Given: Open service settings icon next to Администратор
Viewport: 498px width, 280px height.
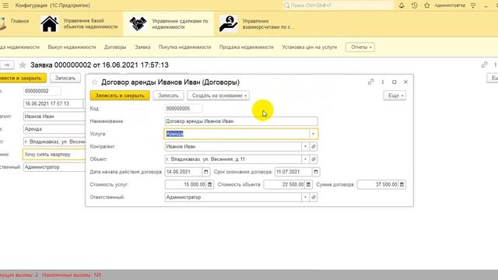Looking at the screenshot, I should point(473,5).
